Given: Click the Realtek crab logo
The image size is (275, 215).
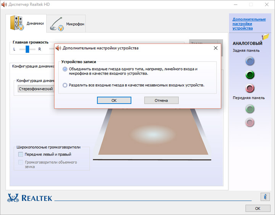Looking at the screenshot, I should (x=13, y=198).
